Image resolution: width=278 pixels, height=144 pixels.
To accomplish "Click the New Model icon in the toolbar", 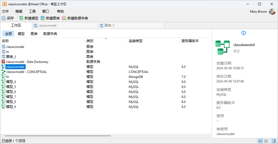I will [x=21, y=18].
